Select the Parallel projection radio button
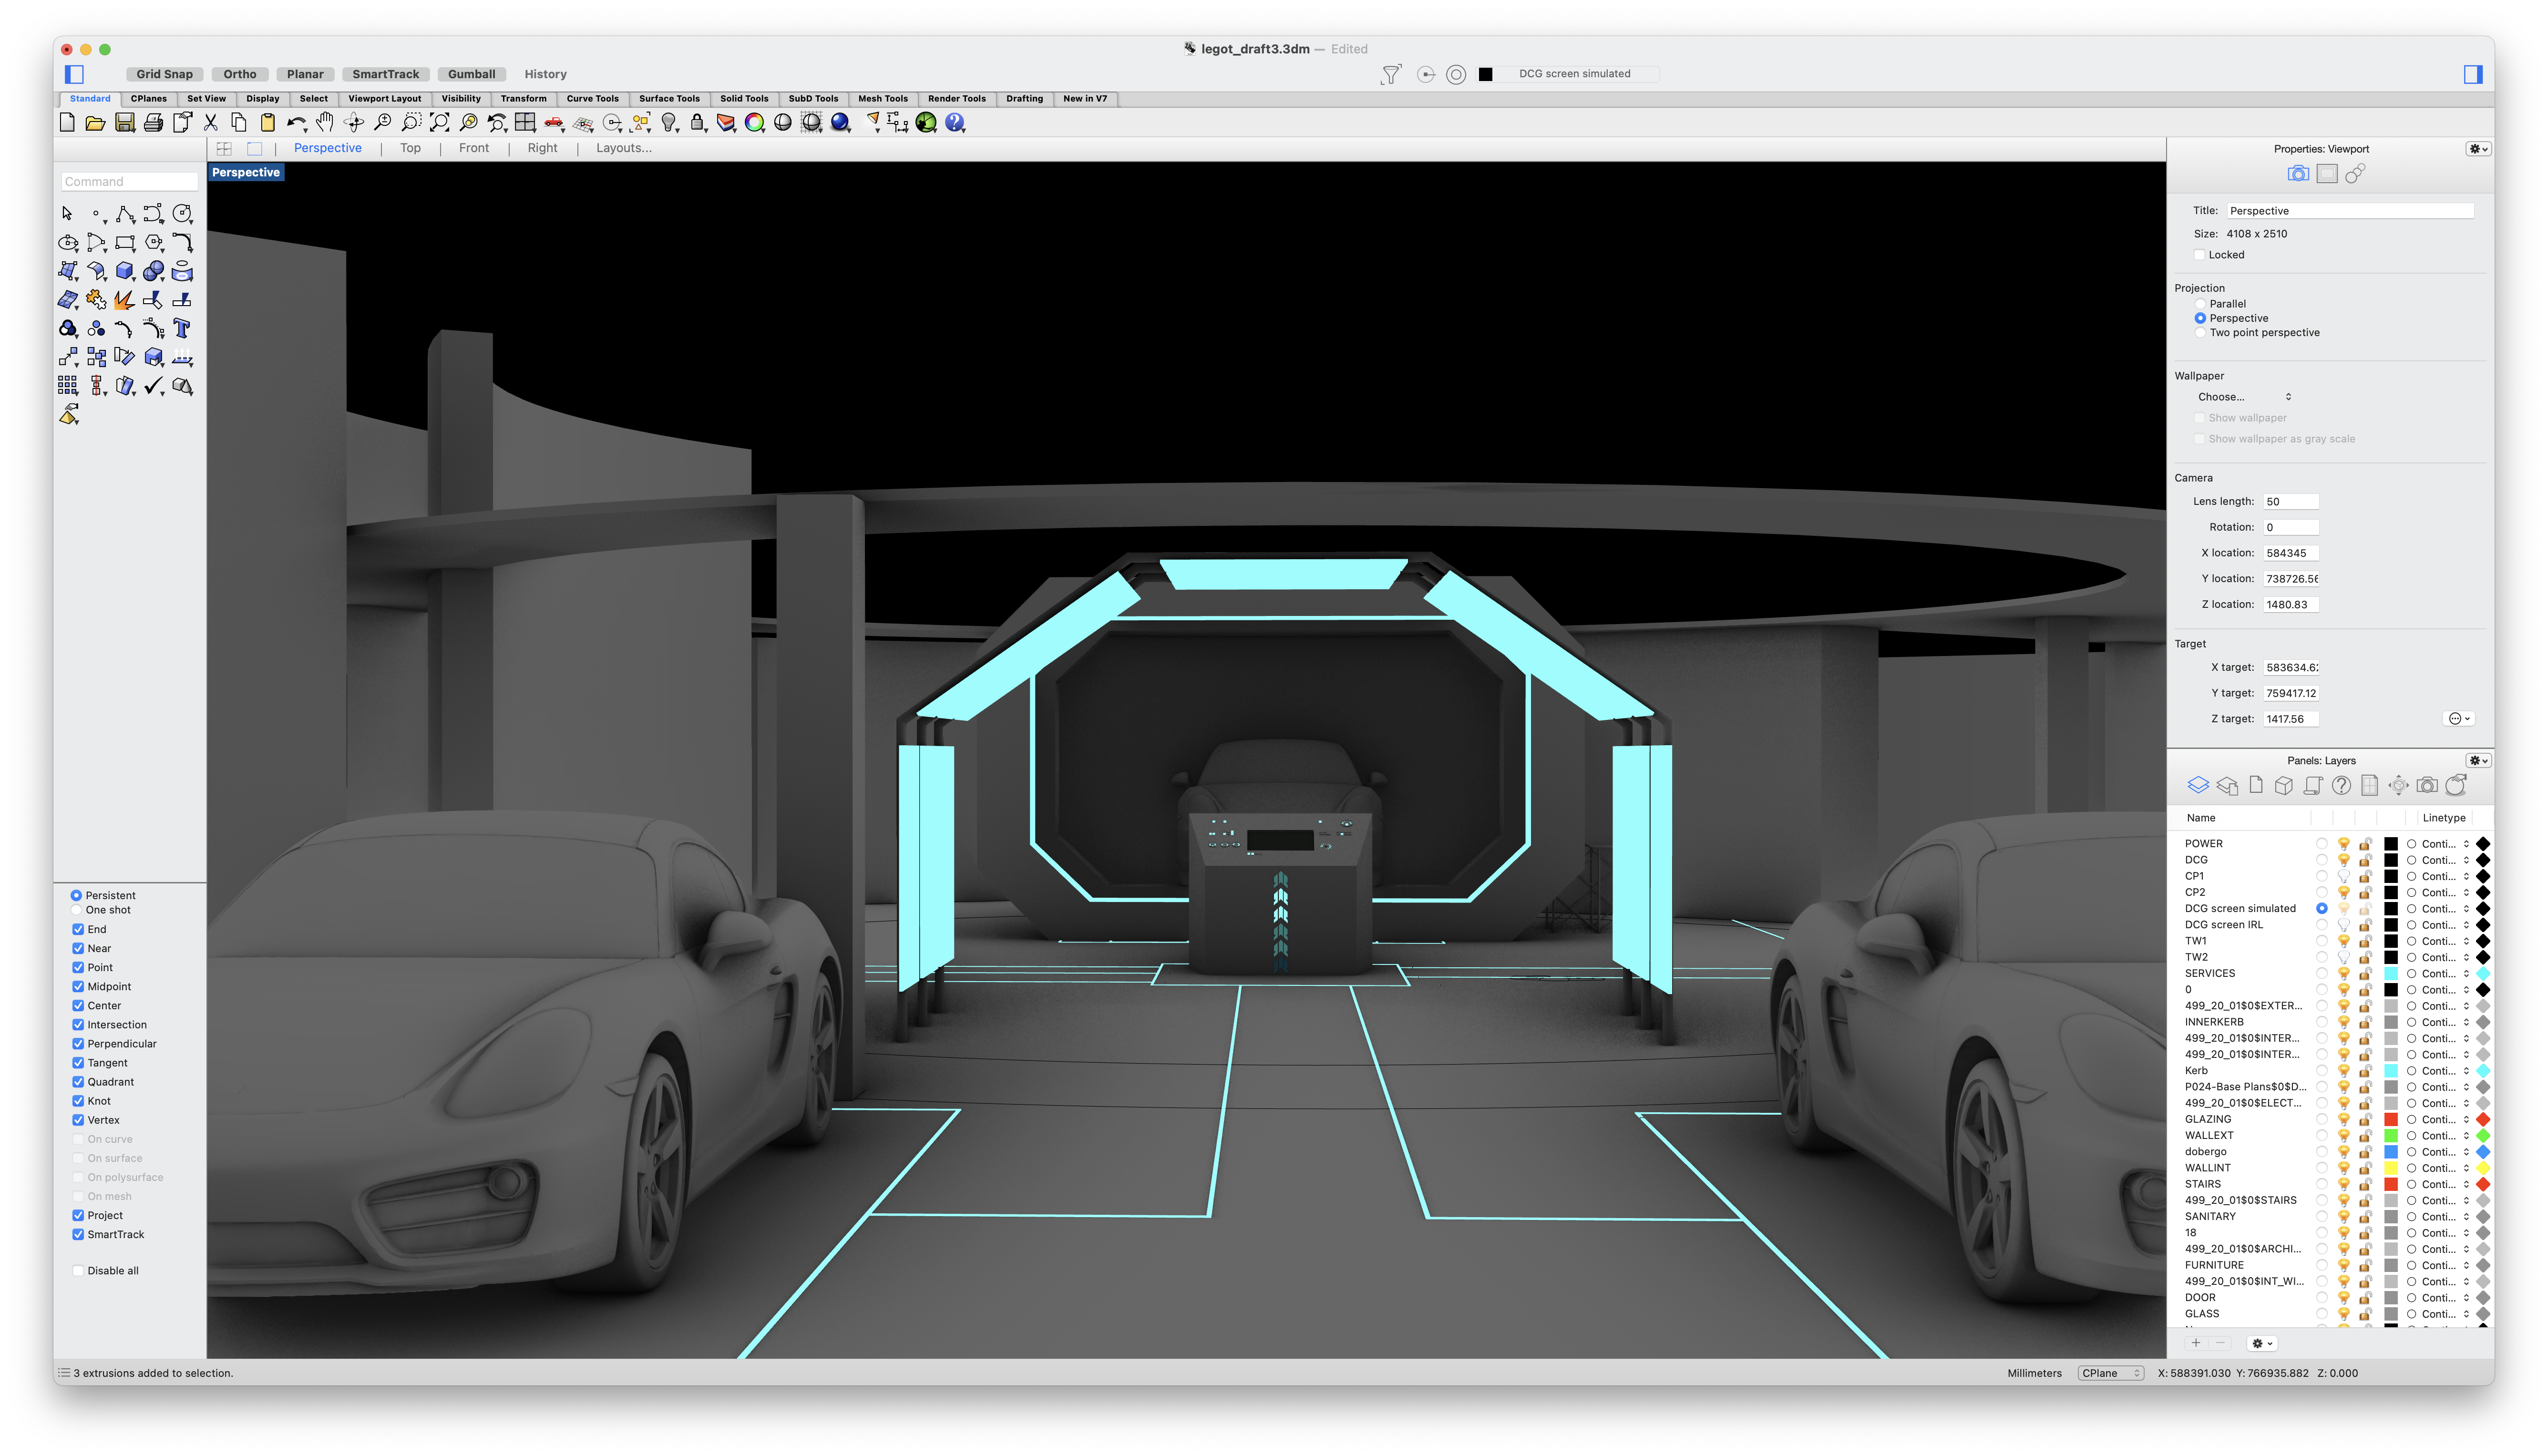Image resolution: width=2548 pixels, height=1456 pixels. [2200, 304]
